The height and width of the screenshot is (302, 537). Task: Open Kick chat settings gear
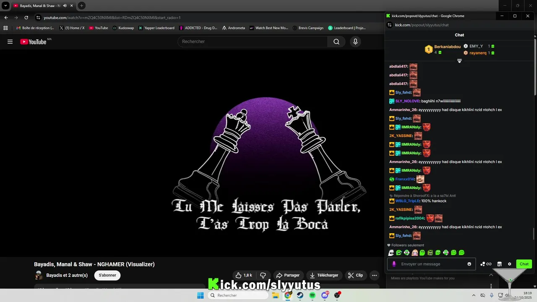[x=509, y=264]
